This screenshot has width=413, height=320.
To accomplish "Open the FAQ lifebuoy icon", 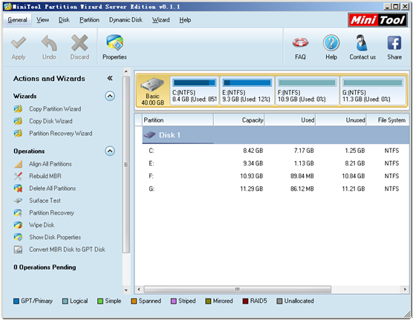I will pyautogui.click(x=300, y=42).
